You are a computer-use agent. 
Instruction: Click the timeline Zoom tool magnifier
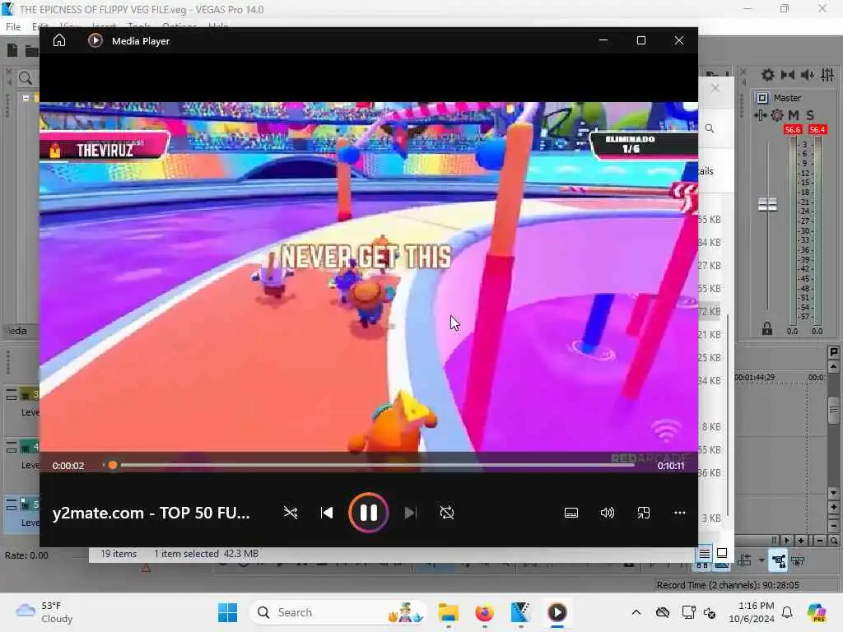tap(833, 541)
